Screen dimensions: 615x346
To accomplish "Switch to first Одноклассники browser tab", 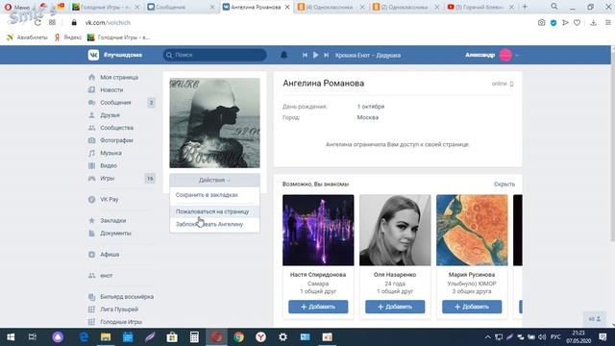I will tap(331, 7).
